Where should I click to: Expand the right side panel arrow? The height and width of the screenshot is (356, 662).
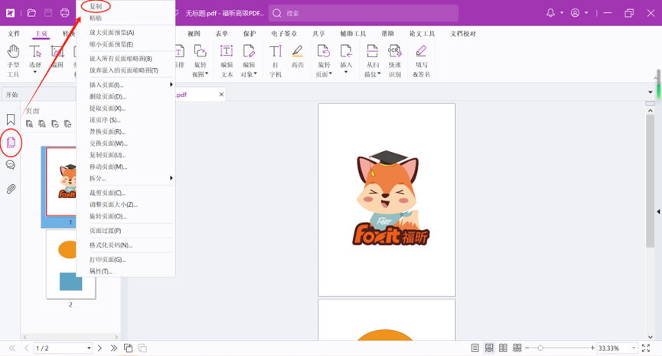(x=659, y=212)
